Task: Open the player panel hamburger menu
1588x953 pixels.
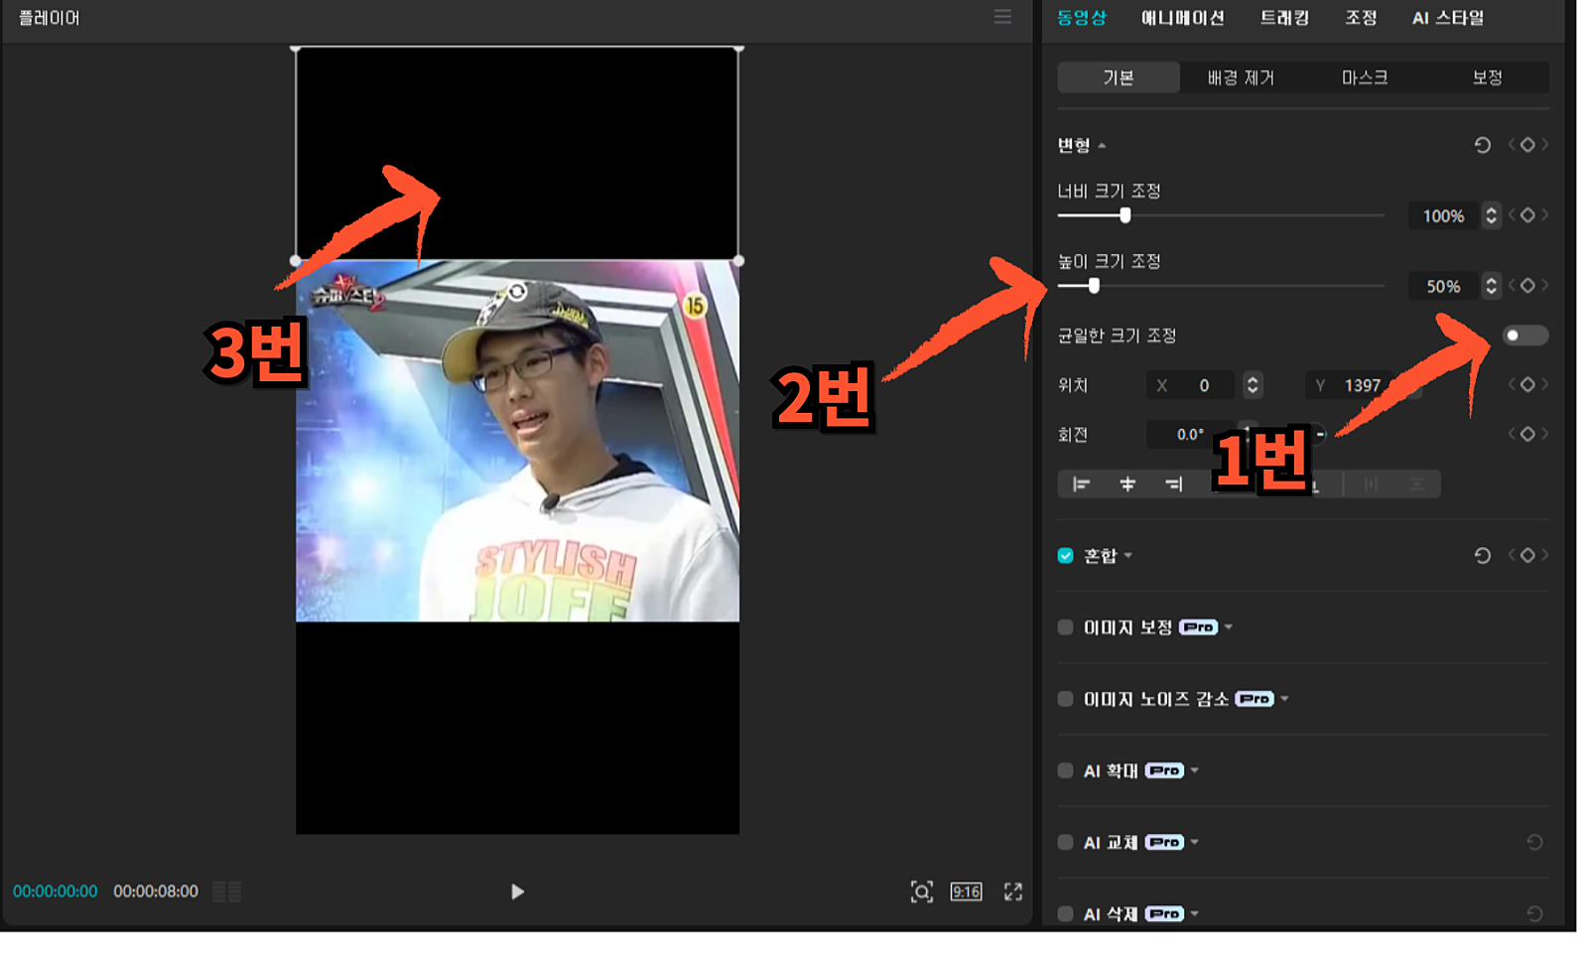Action: tap(1002, 17)
